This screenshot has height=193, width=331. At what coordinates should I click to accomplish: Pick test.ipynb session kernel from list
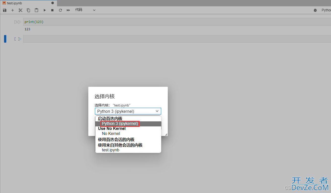pyautogui.click(x=111, y=150)
